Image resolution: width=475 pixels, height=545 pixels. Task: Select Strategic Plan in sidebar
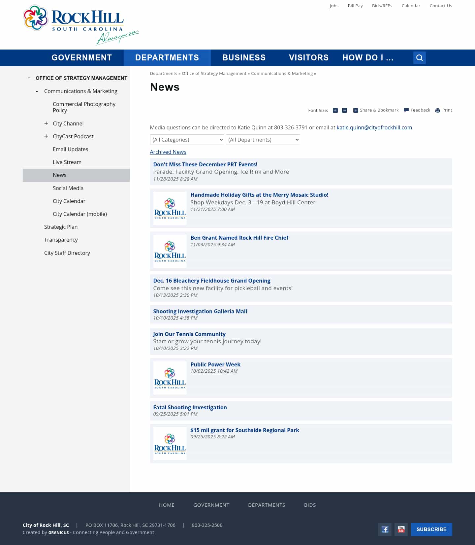(61, 227)
